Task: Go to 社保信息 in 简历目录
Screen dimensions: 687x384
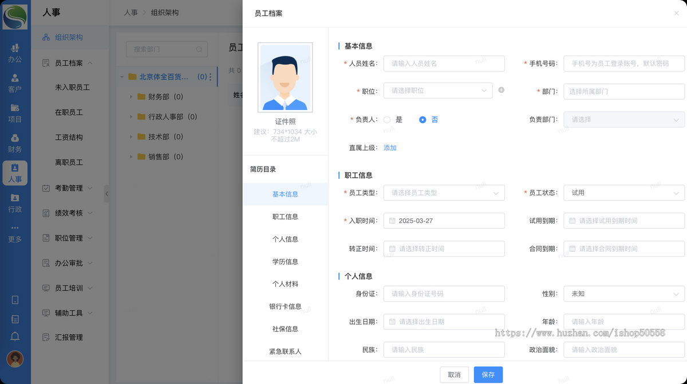Action: [285, 329]
